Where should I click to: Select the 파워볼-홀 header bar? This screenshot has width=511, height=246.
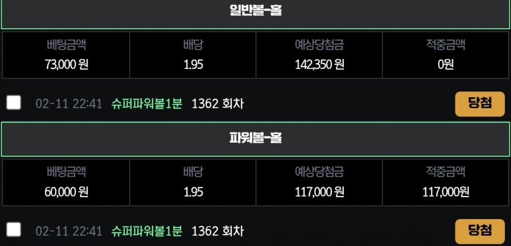[256, 139]
